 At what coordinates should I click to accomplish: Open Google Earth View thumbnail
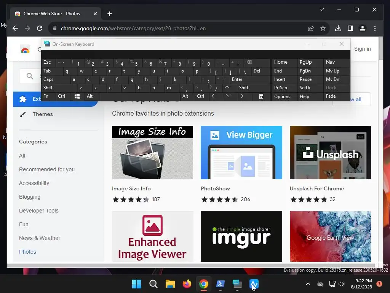click(330, 236)
